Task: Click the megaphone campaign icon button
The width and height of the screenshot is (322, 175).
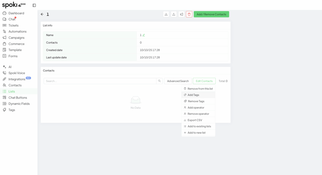Action: point(181,14)
